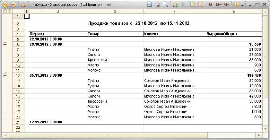Click the 'Товар' header cell
Screen dimensions: 270x140
115,34
